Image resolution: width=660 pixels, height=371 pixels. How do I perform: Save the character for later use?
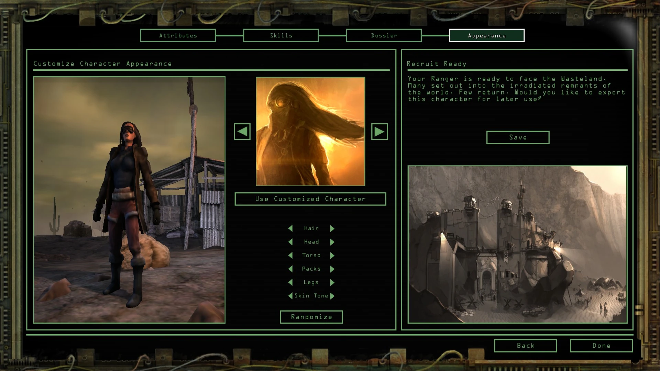coord(517,137)
